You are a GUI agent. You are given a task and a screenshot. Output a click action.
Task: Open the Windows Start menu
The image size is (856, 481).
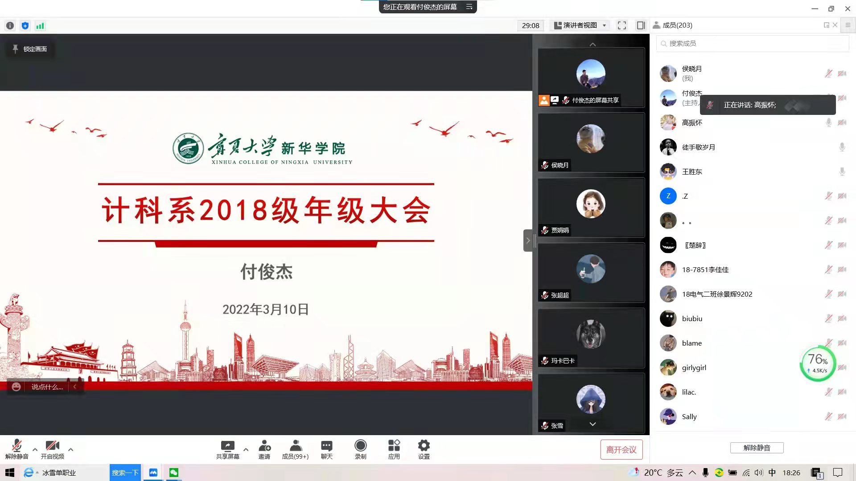9,473
